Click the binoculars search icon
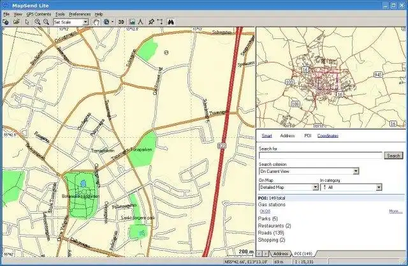 [x=171, y=22]
